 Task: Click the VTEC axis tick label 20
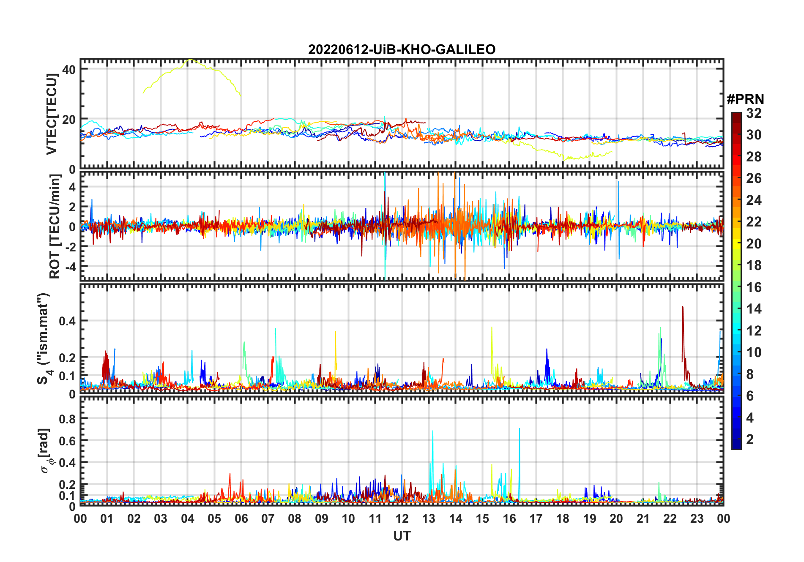click(68, 120)
